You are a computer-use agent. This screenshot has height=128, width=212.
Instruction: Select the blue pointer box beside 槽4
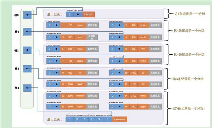pyautogui.click(x=27, y=88)
